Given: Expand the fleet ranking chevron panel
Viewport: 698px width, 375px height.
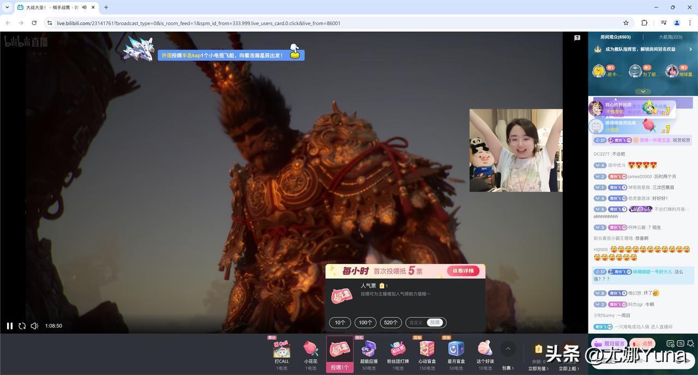Looking at the screenshot, I should pyautogui.click(x=643, y=92).
